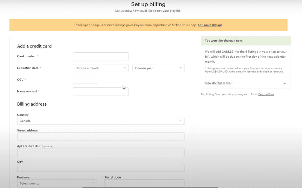Expand fees section using the chevron arrow
The width and height of the screenshot is (302, 188).
point(284,83)
